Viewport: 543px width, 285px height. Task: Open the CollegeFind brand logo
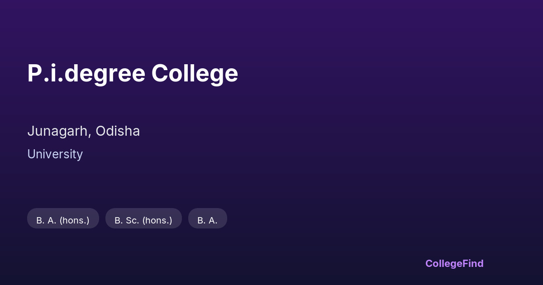[454, 263]
